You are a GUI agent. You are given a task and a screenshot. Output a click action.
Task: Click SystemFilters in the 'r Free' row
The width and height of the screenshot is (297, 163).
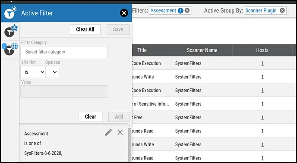[188, 117]
